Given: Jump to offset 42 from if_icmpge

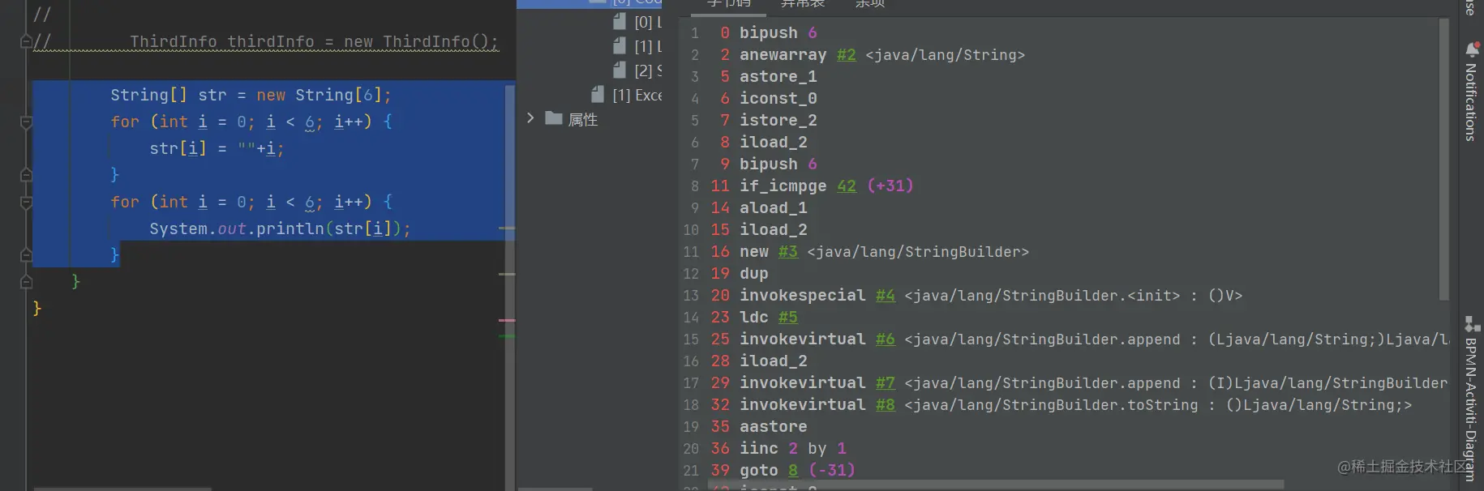Looking at the screenshot, I should pos(846,186).
